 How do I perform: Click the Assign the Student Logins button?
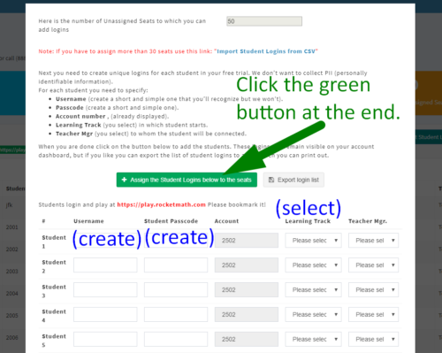pyautogui.click(x=187, y=180)
